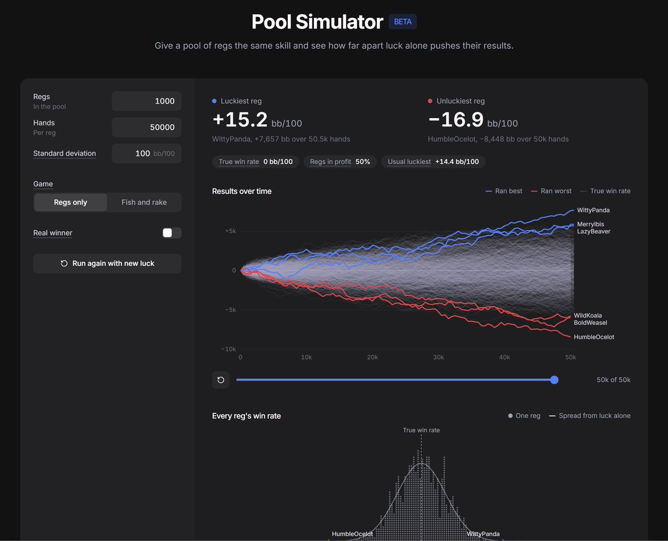Select the Regs only game mode
The height and width of the screenshot is (541, 668).
[x=71, y=202]
